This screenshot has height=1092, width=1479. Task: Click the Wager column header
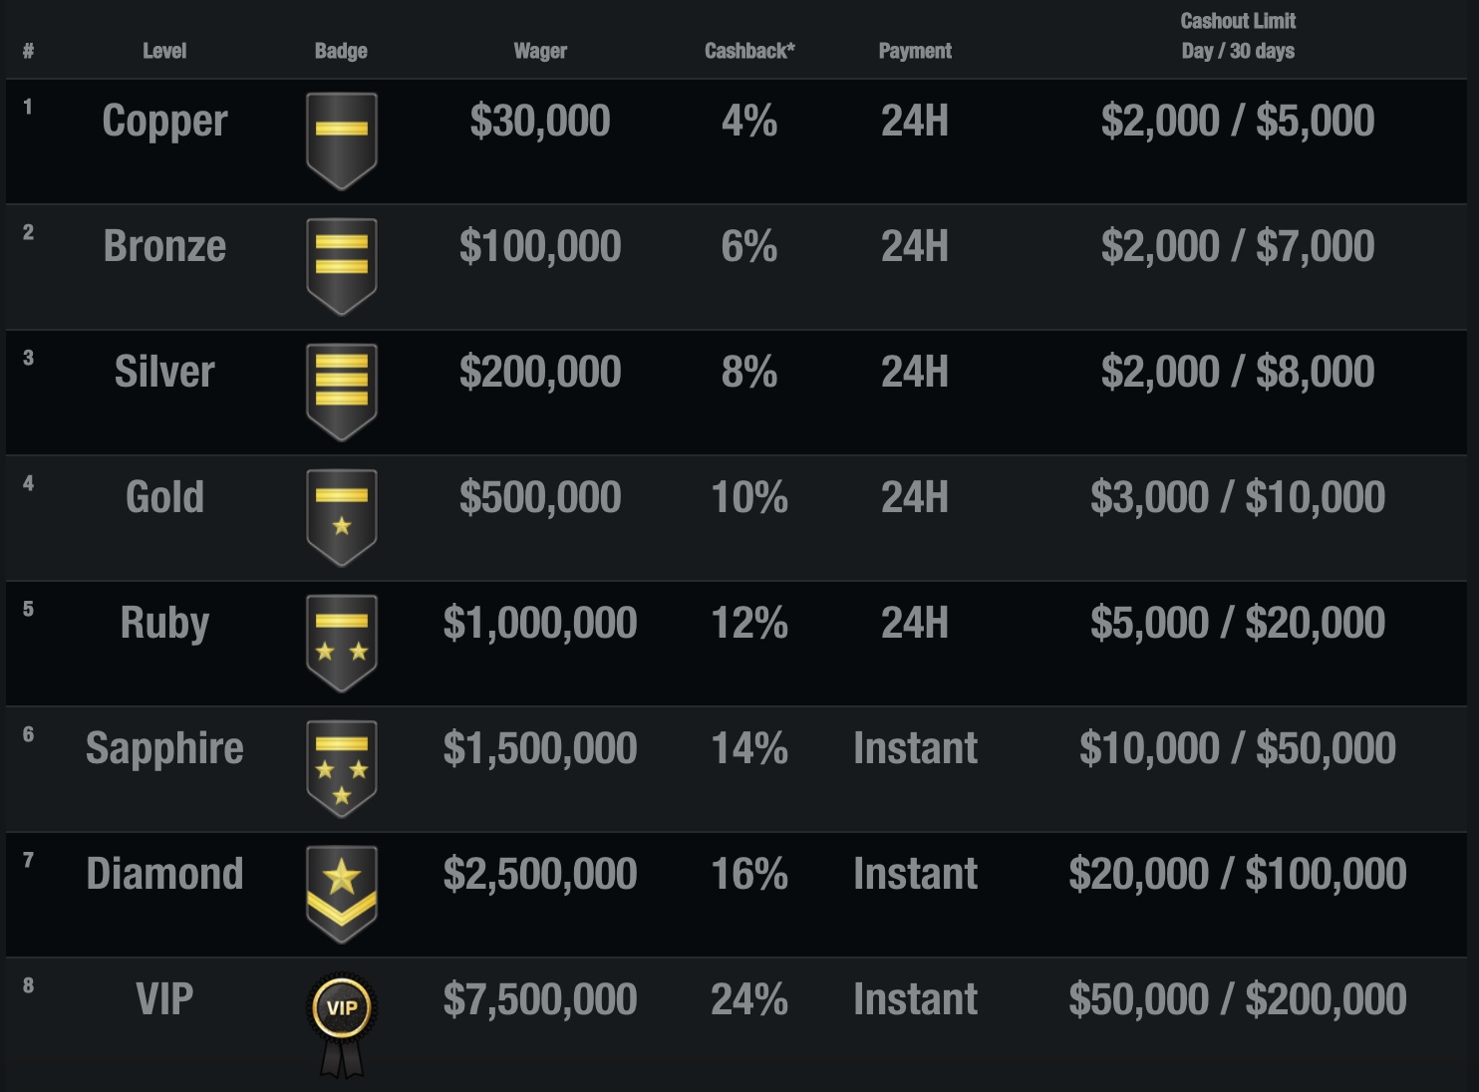pyautogui.click(x=540, y=51)
